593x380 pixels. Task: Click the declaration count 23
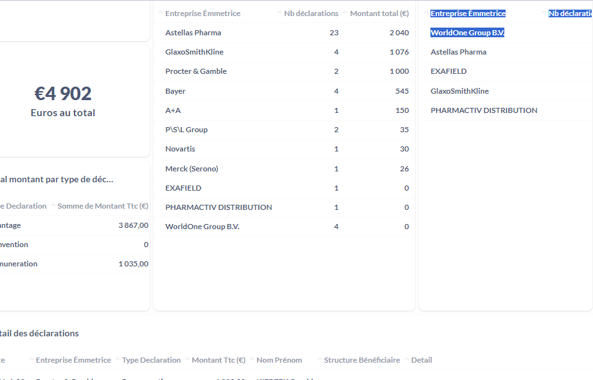coord(334,33)
